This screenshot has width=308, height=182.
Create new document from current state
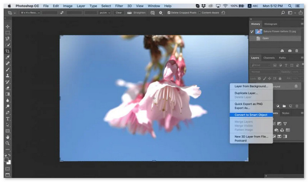282,51
